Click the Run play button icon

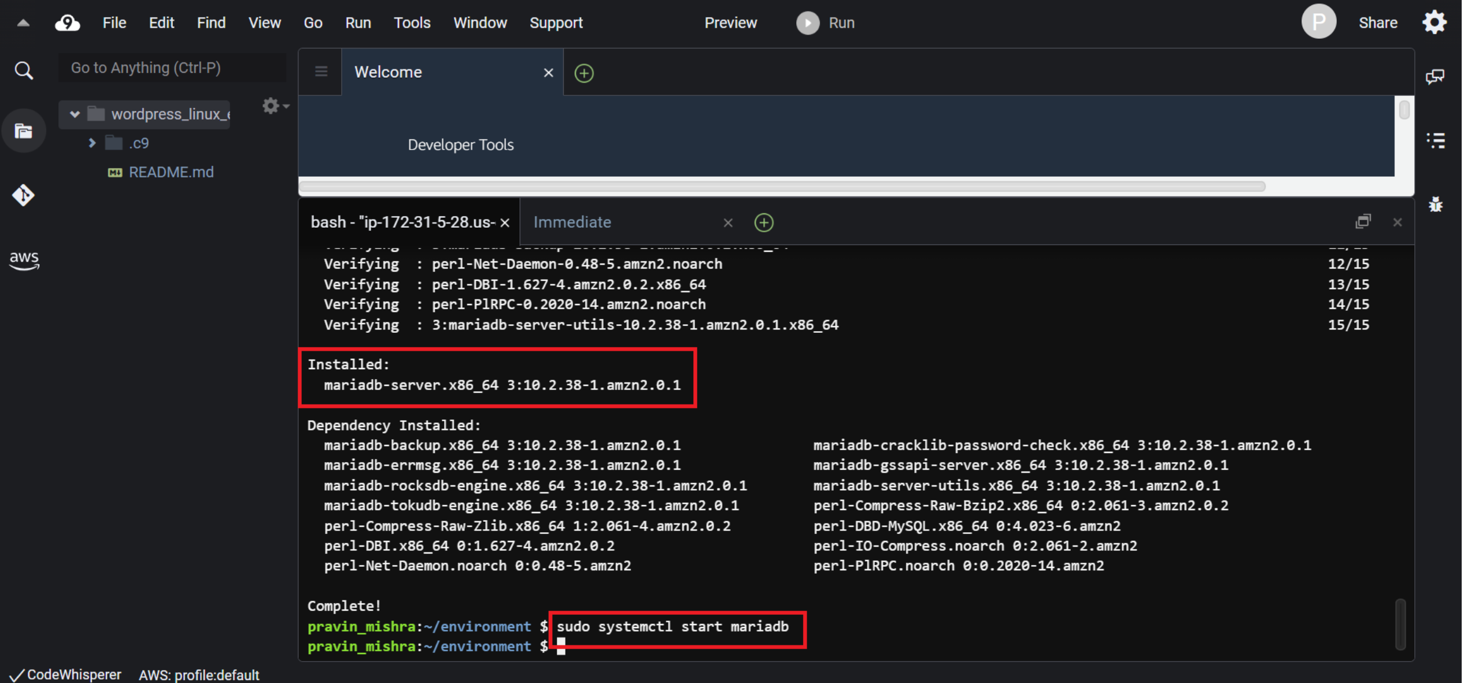click(x=808, y=23)
